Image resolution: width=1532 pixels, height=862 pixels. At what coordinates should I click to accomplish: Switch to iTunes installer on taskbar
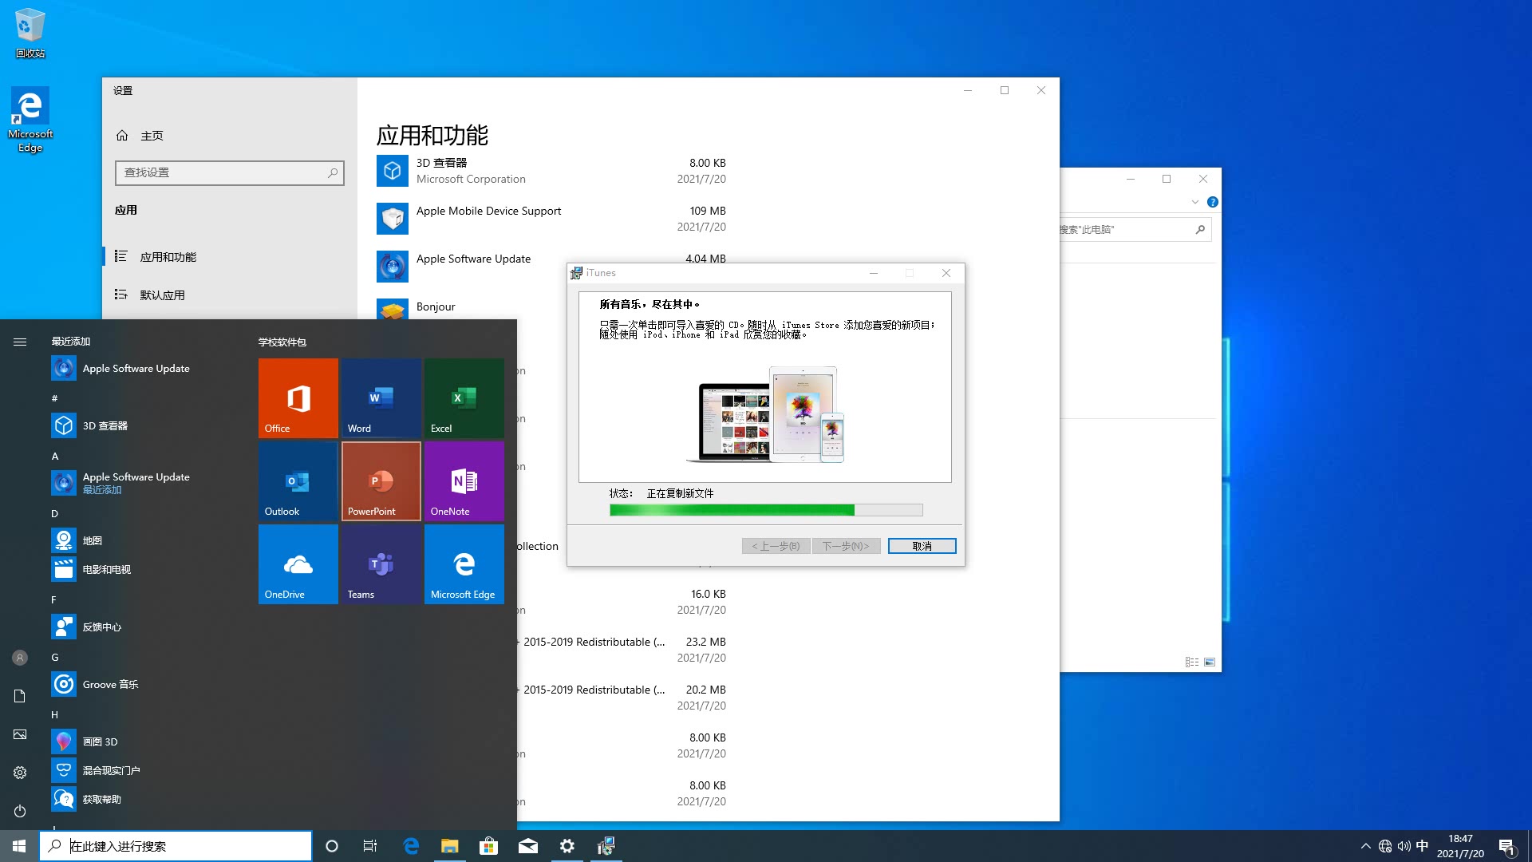tap(606, 846)
